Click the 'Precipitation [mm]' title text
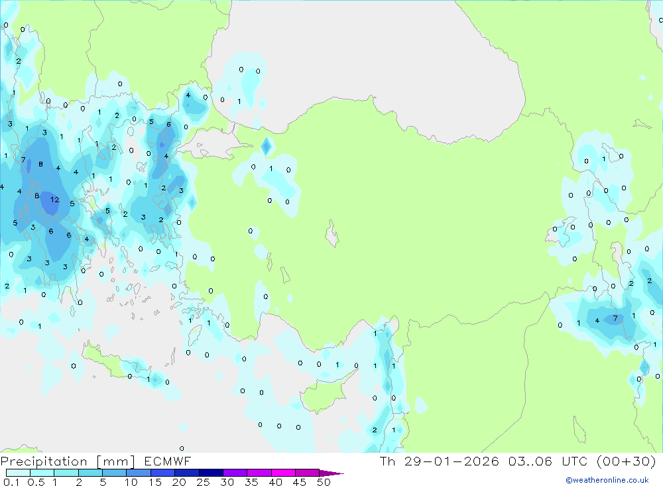 coord(68,461)
